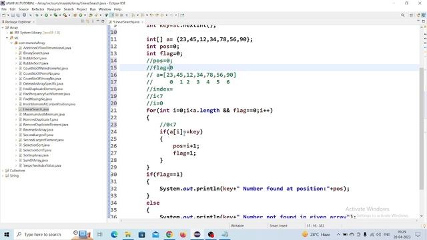Open ReverseAnArray.java in the Package Explorer
Screen dimensions: 427x240
pos(38,130)
